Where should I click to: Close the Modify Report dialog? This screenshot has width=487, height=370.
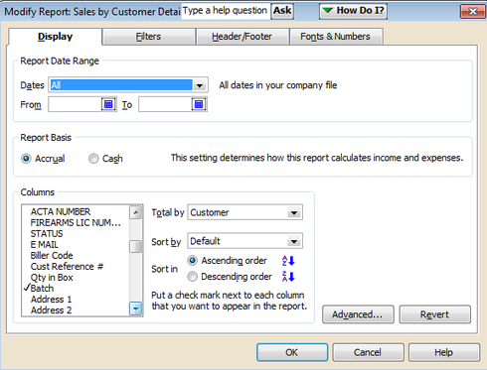coord(473,11)
